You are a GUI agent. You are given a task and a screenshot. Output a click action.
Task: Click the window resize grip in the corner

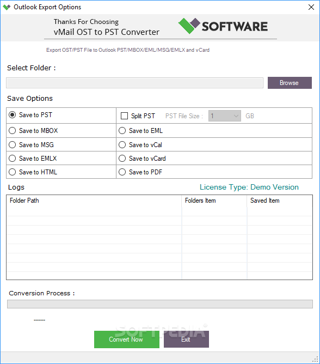[x=315, y=359]
